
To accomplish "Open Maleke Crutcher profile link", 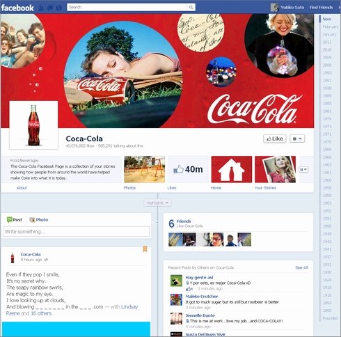I will point(202,297).
